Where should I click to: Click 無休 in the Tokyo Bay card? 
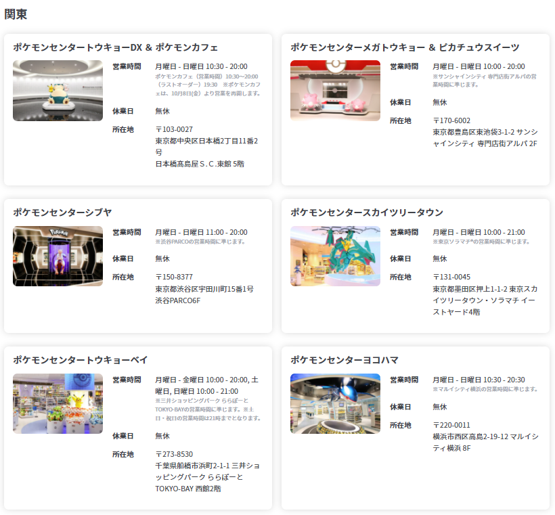[162, 436]
